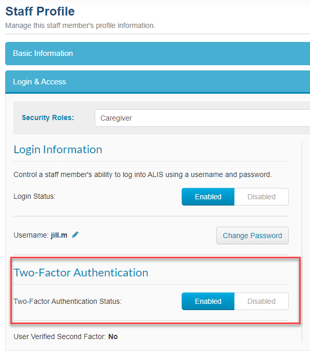310x352 pixels.
Task: Click the User Verified Second Factor line
Action: point(66,336)
